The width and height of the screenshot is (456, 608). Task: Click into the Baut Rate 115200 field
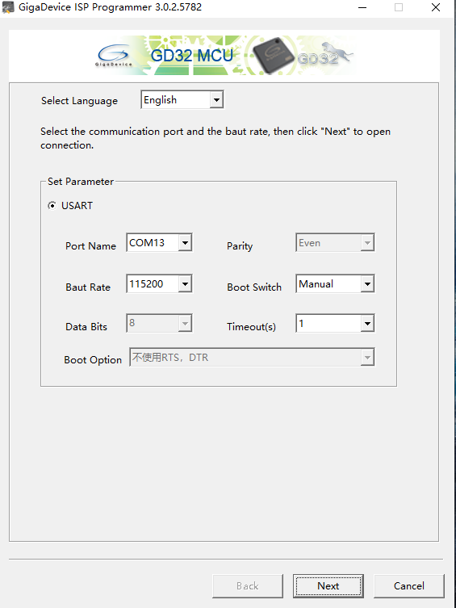[153, 284]
